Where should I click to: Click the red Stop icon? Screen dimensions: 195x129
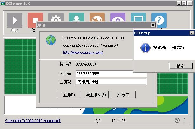[x=35, y=17]
